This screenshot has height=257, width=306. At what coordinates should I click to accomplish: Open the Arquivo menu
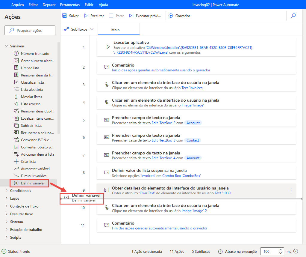pyautogui.click(x=18, y=5)
